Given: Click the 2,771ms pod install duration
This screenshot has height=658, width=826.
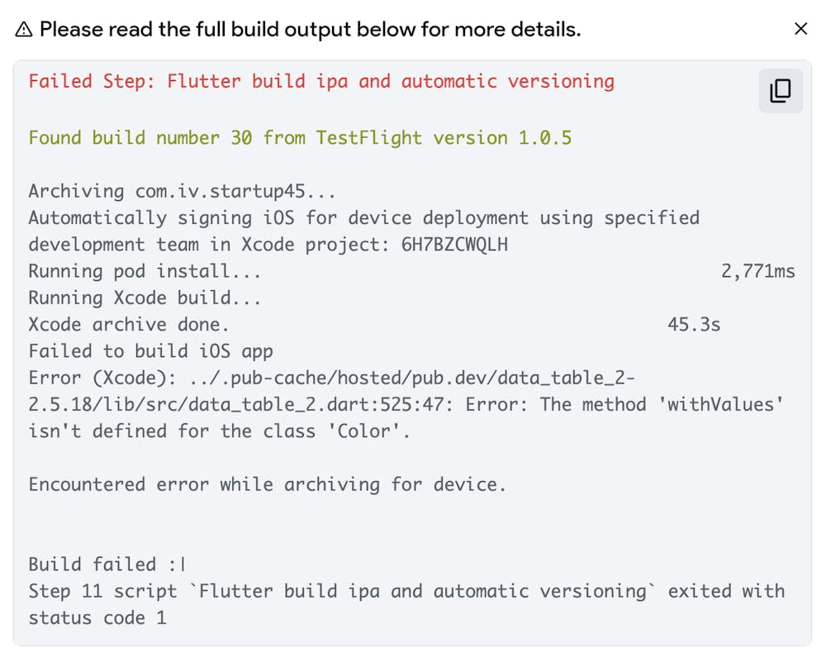Looking at the screenshot, I should coord(757,271).
